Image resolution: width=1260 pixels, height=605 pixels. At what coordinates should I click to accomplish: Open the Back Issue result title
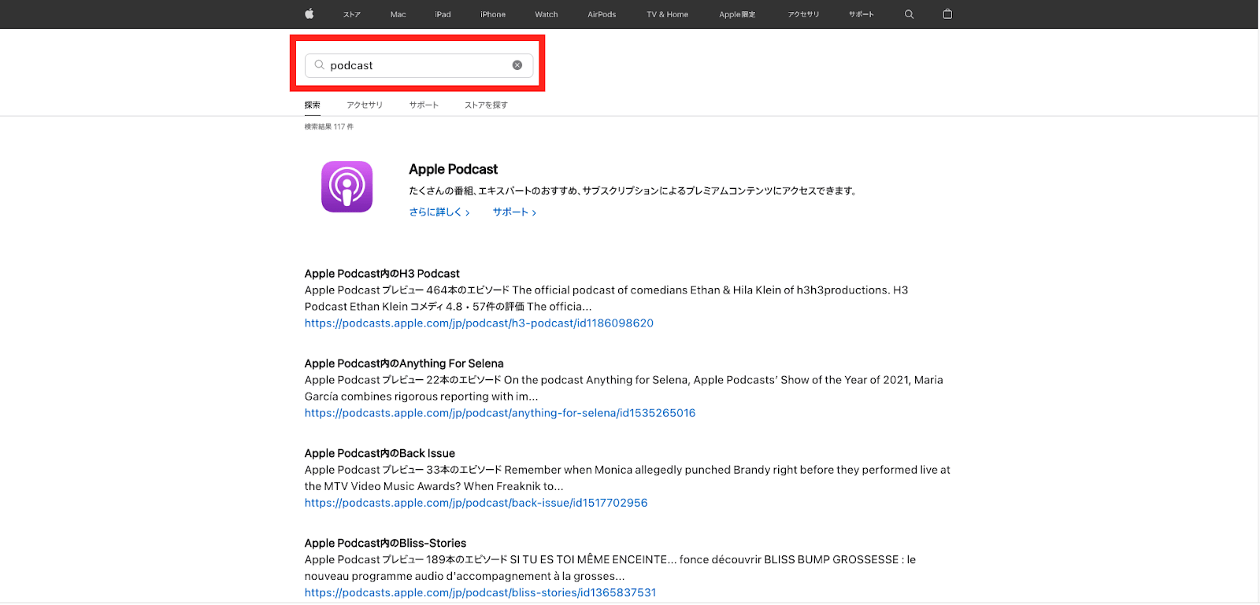tap(380, 453)
